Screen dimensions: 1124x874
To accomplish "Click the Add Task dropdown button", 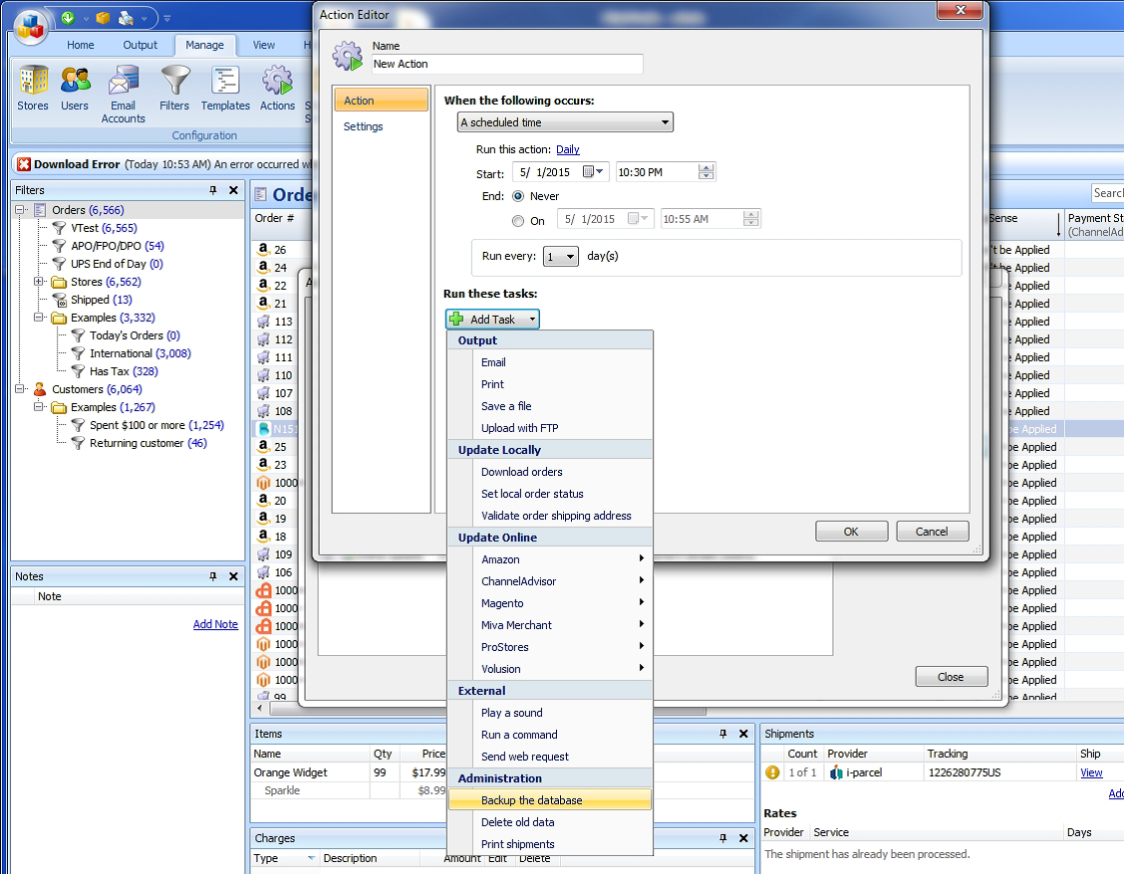I will click(492, 320).
